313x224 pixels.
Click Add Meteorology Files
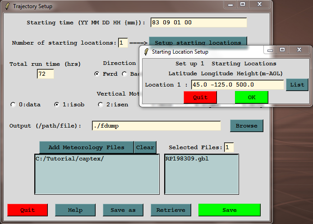(86, 147)
